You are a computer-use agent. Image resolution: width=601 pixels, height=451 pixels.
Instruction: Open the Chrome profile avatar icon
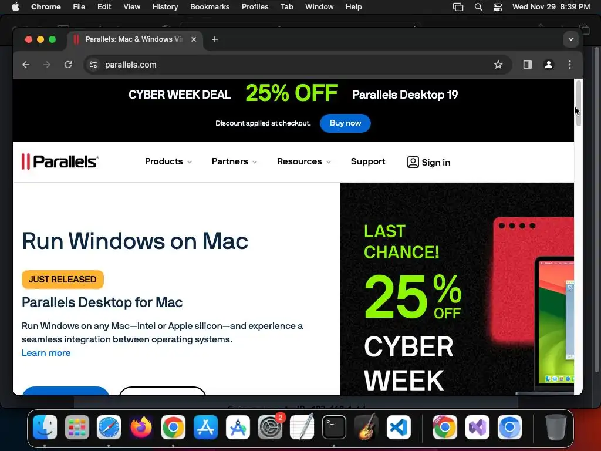click(549, 65)
